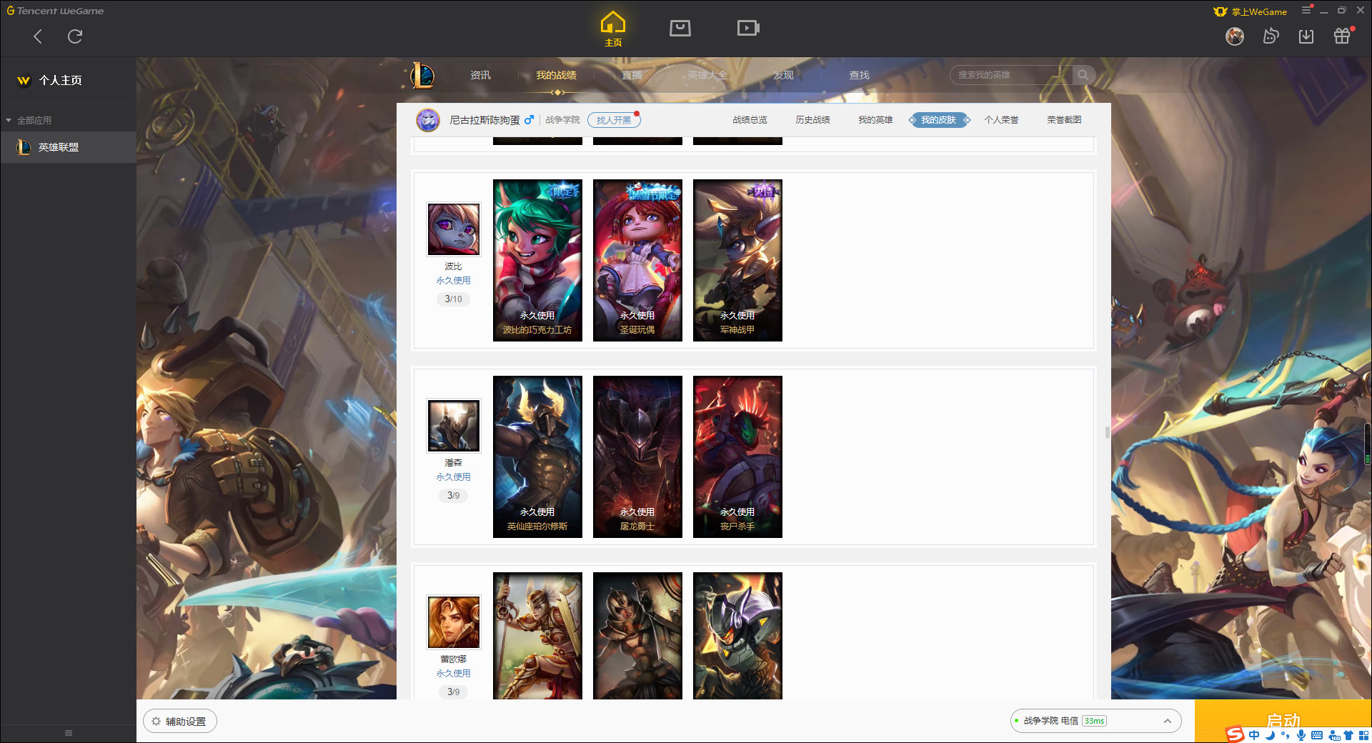Open the 查找 tab
The image size is (1372, 743).
click(x=859, y=75)
